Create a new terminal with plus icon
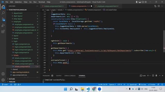Image resolution: width=165 pixels, height=92 pixels. [x=148, y=76]
